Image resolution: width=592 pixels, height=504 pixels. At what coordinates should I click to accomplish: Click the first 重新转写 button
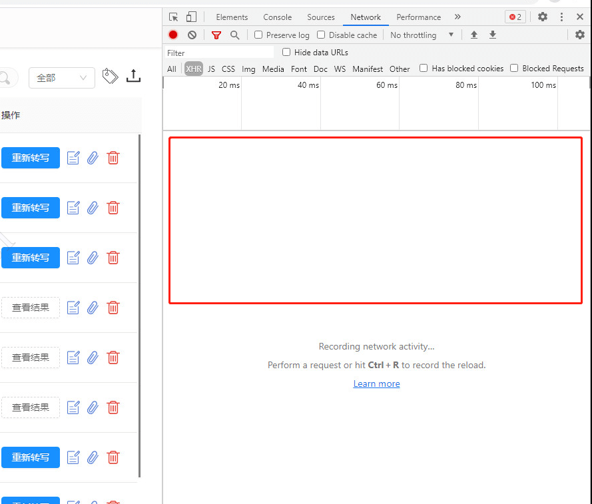point(31,158)
